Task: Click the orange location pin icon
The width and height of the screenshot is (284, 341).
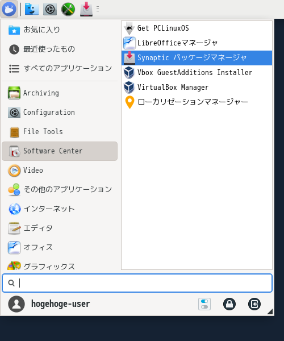Action: coord(130,102)
